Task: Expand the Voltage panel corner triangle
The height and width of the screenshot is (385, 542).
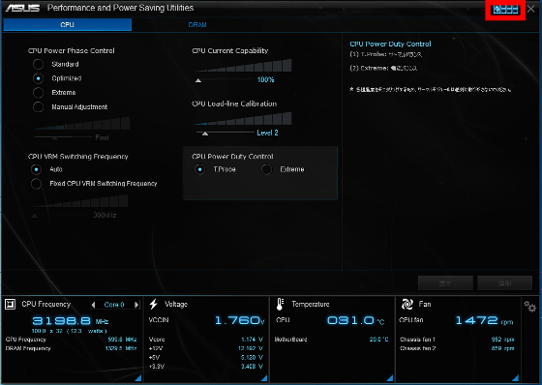Action: (264, 377)
